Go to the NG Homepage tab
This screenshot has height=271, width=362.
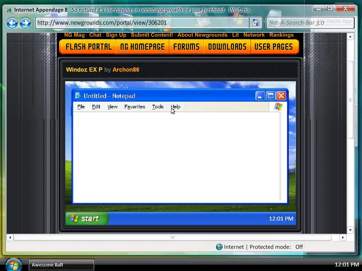click(142, 47)
